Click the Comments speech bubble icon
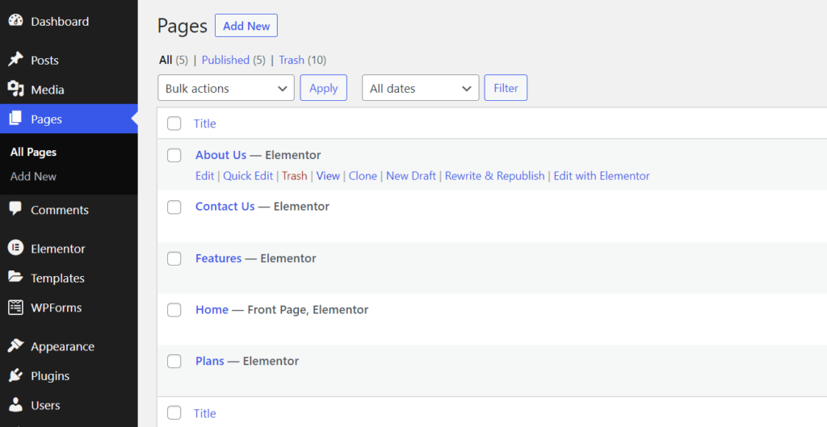Viewport: 827px width, 427px height. 16,209
